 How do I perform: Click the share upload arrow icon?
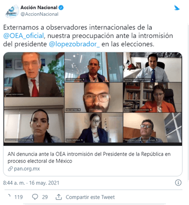click(x=59, y=197)
